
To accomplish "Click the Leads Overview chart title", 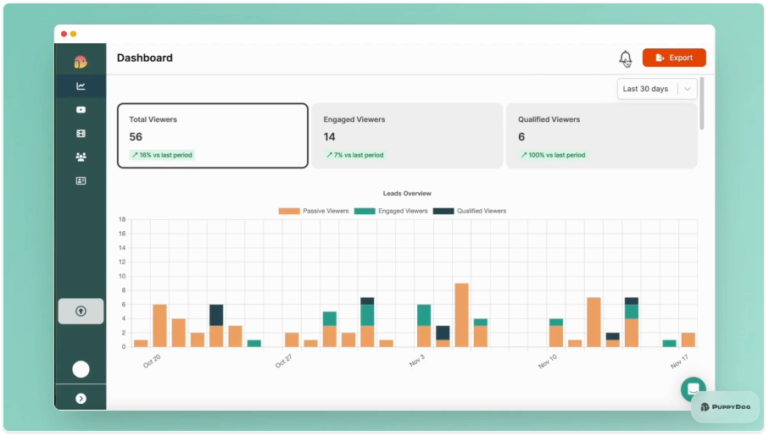I will pos(407,194).
